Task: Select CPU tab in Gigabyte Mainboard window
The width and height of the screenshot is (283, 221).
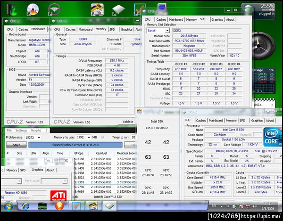Action: [x=10, y=29]
